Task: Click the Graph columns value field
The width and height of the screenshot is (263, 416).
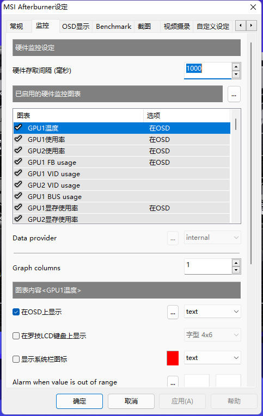Action: click(x=208, y=266)
